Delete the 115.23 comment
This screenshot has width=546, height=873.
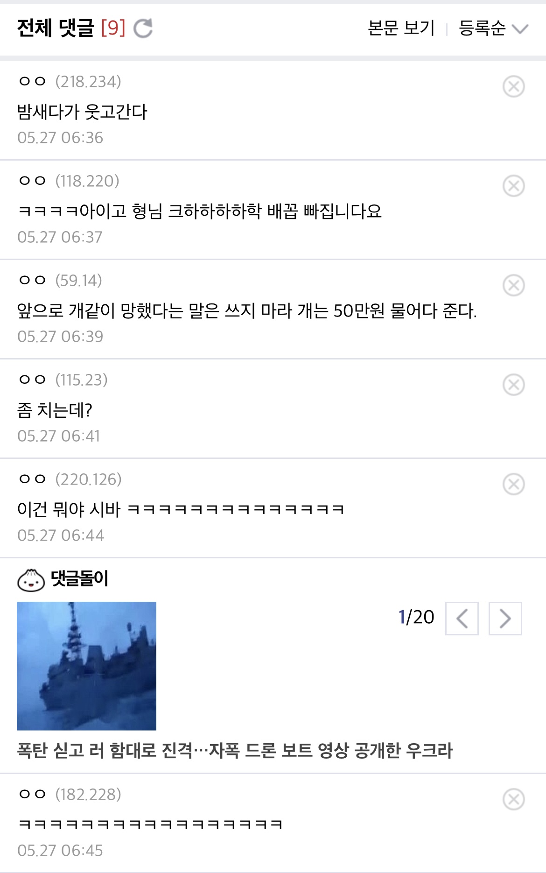tap(513, 385)
